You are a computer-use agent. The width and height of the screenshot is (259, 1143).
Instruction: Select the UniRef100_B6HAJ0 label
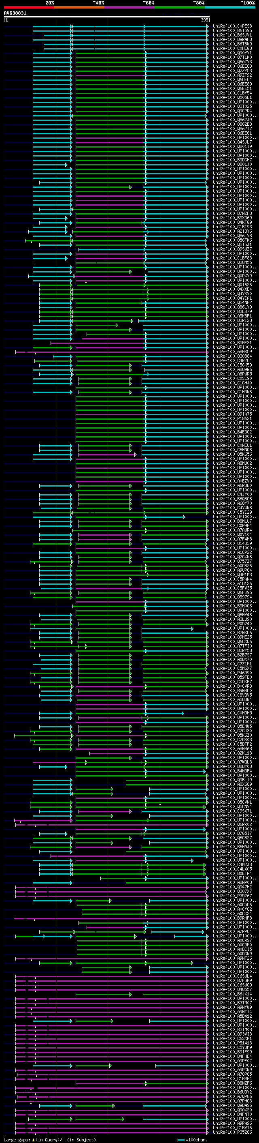pyautogui.click(x=232, y=847)
